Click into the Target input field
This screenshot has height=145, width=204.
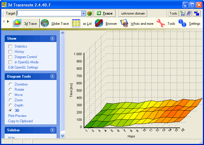pos(49,13)
